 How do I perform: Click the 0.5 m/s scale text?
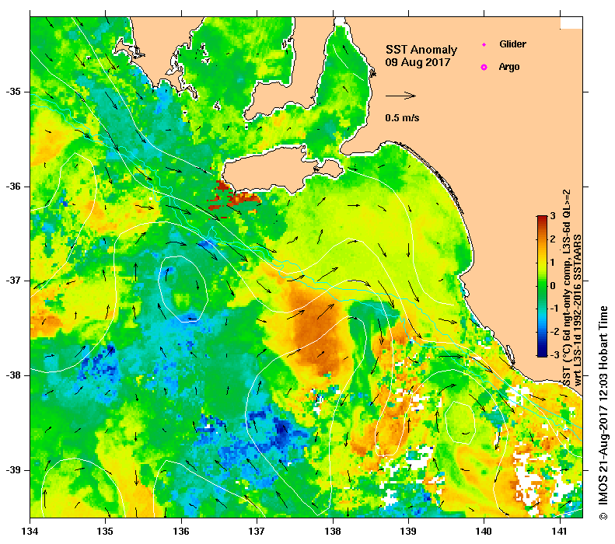[x=402, y=117]
